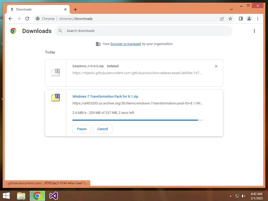Click the Easykms_1.9.6.2.zip file name

point(88,66)
